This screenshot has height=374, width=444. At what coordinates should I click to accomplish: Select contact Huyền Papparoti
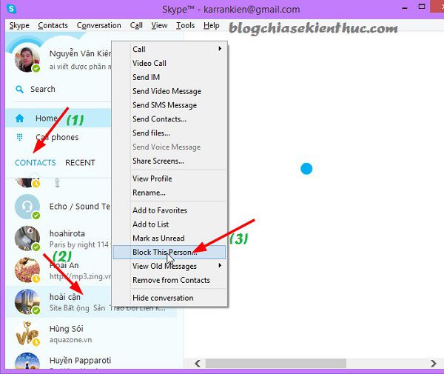click(95, 360)
